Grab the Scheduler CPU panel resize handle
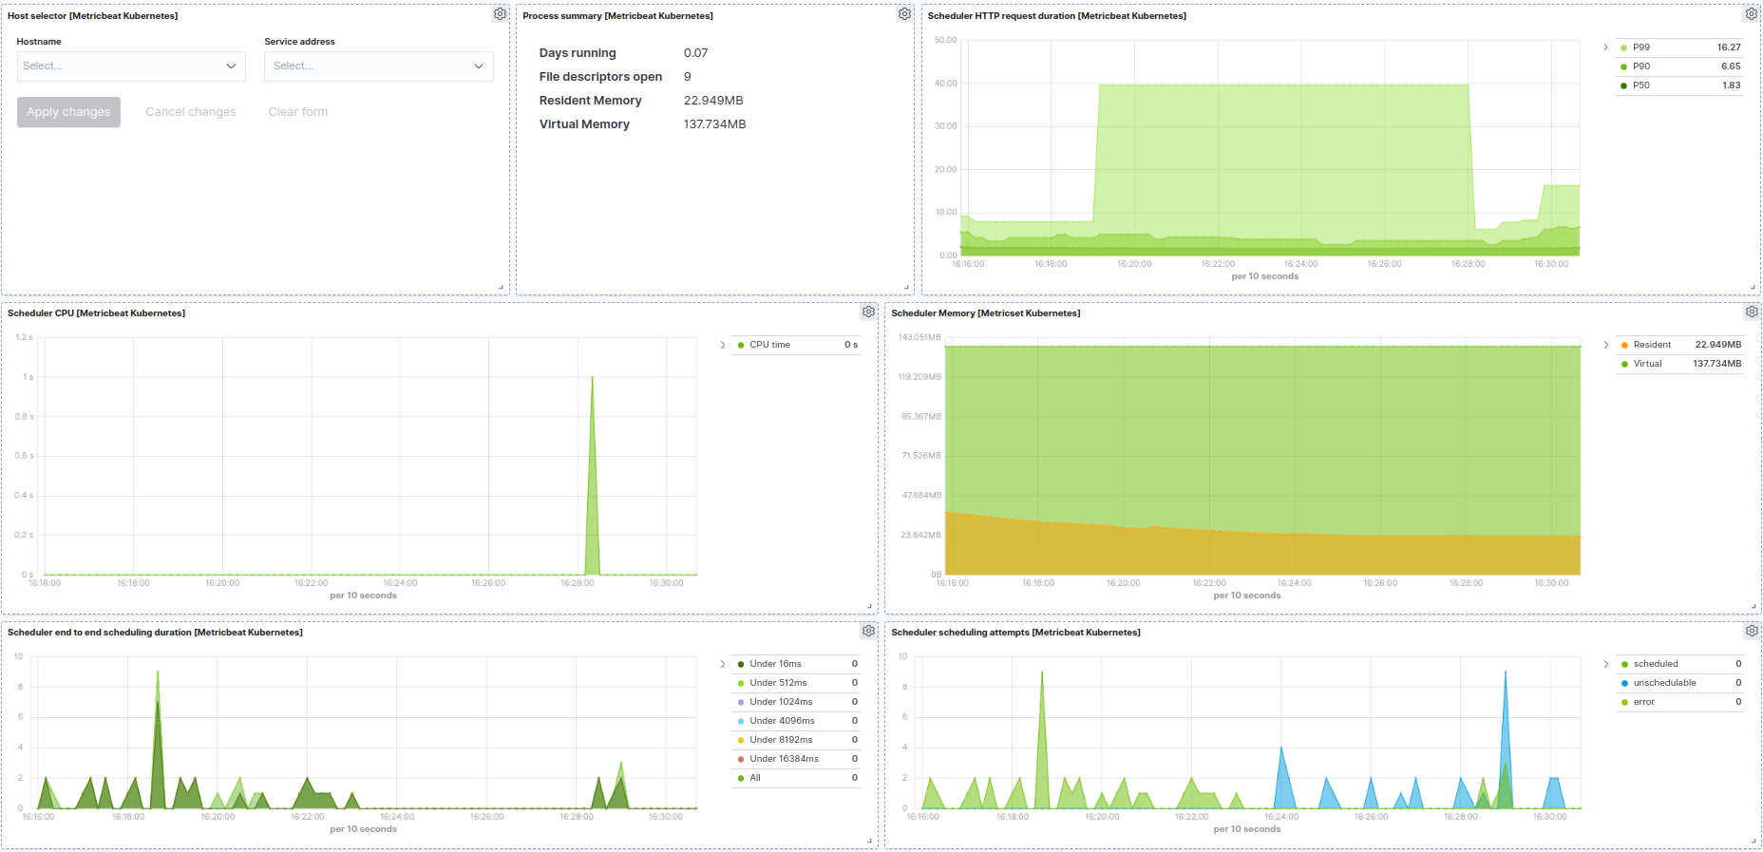1763x852 pixels. pyautogui.click(x=869, y=606)
